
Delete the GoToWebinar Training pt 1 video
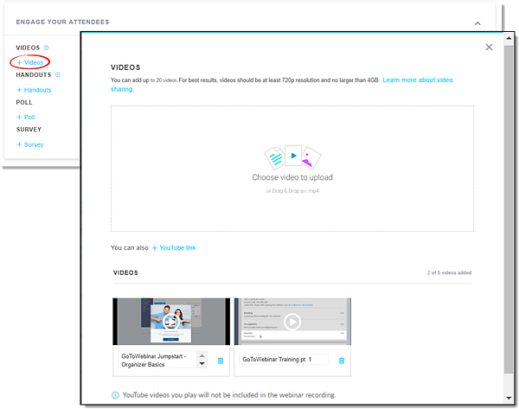(x=342, y=361)
